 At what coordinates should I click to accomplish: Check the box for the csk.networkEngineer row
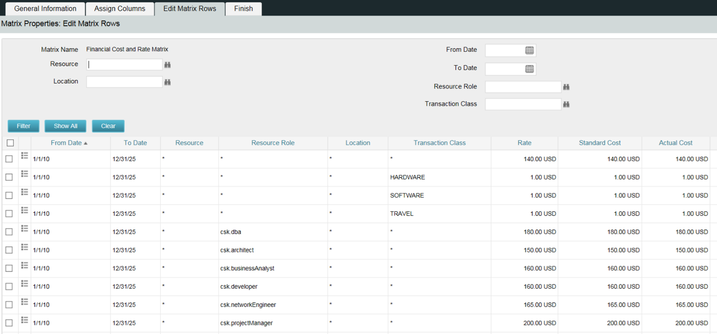coord(9,305)
